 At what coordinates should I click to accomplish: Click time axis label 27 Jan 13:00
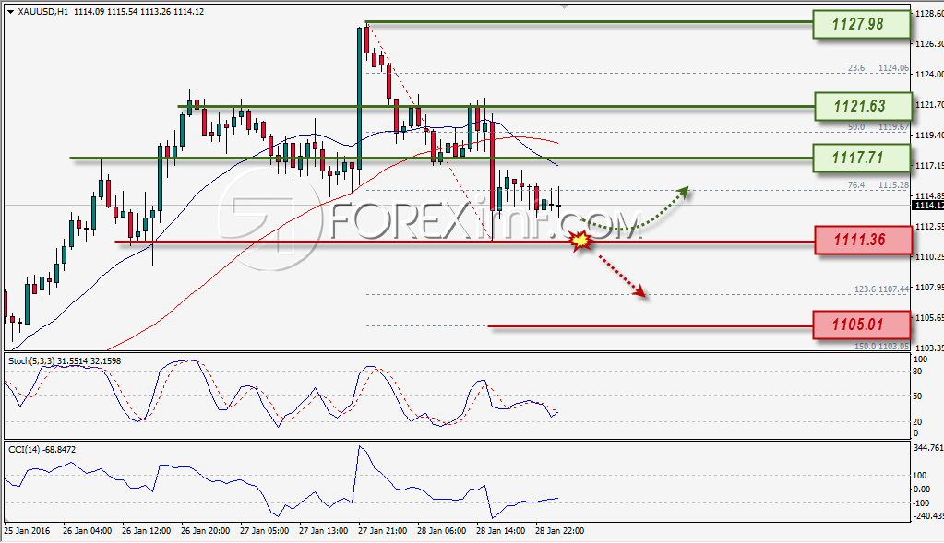point(323,531)
